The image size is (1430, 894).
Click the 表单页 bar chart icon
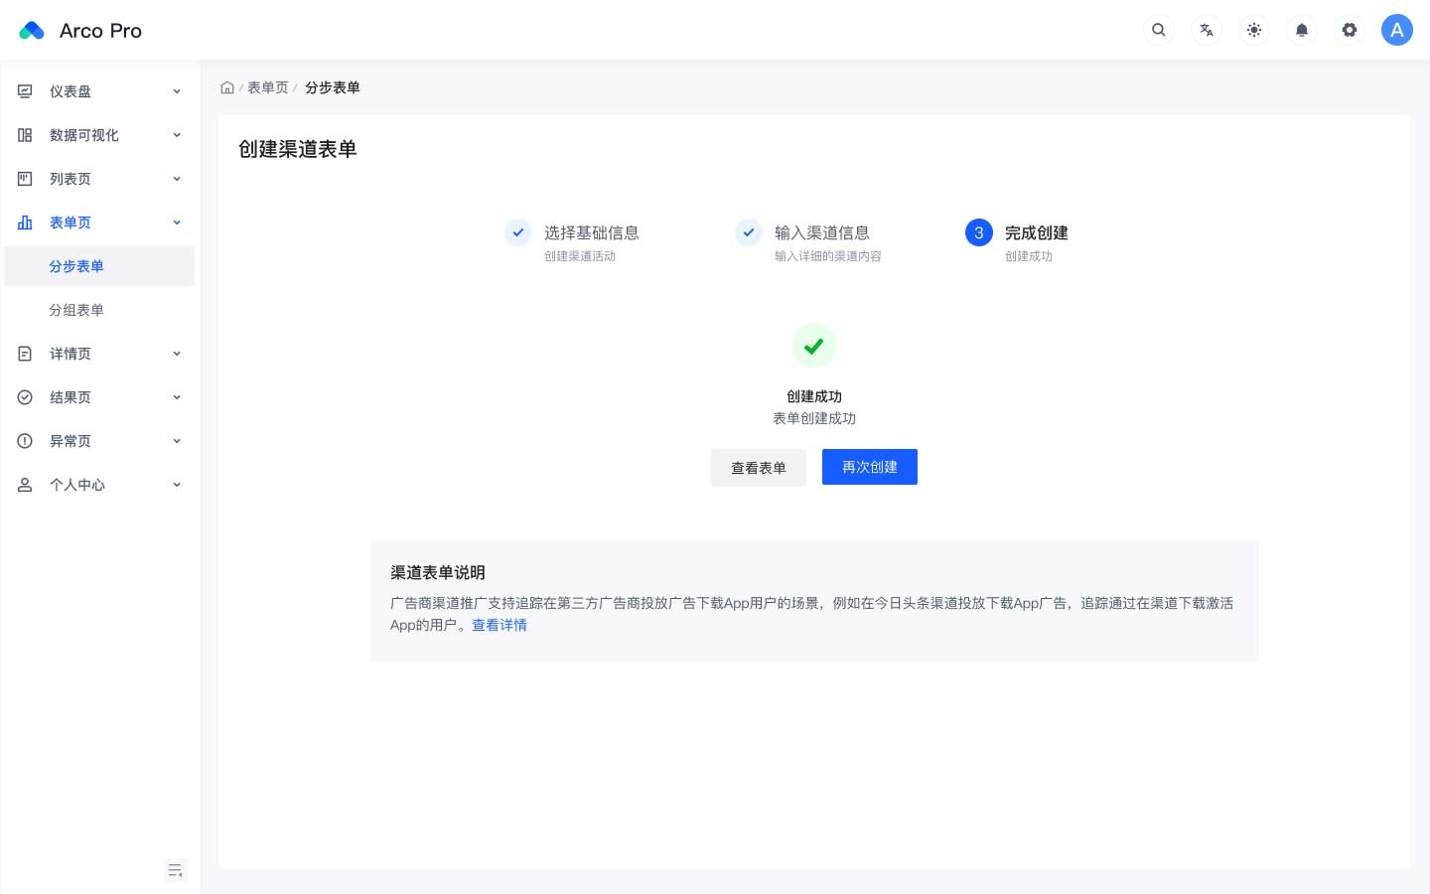[x=25, y=223]
